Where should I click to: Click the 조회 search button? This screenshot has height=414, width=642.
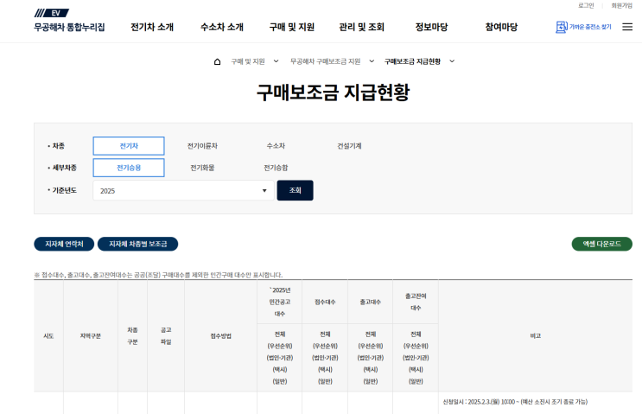[x=296, y=190]
